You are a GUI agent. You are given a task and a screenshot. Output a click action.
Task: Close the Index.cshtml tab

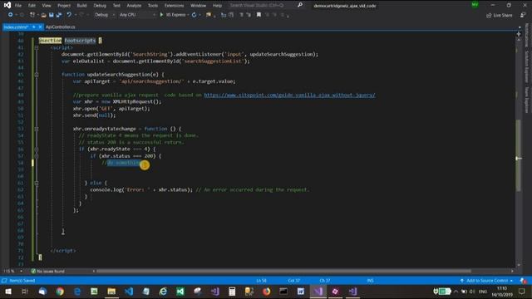pos(40,27)
